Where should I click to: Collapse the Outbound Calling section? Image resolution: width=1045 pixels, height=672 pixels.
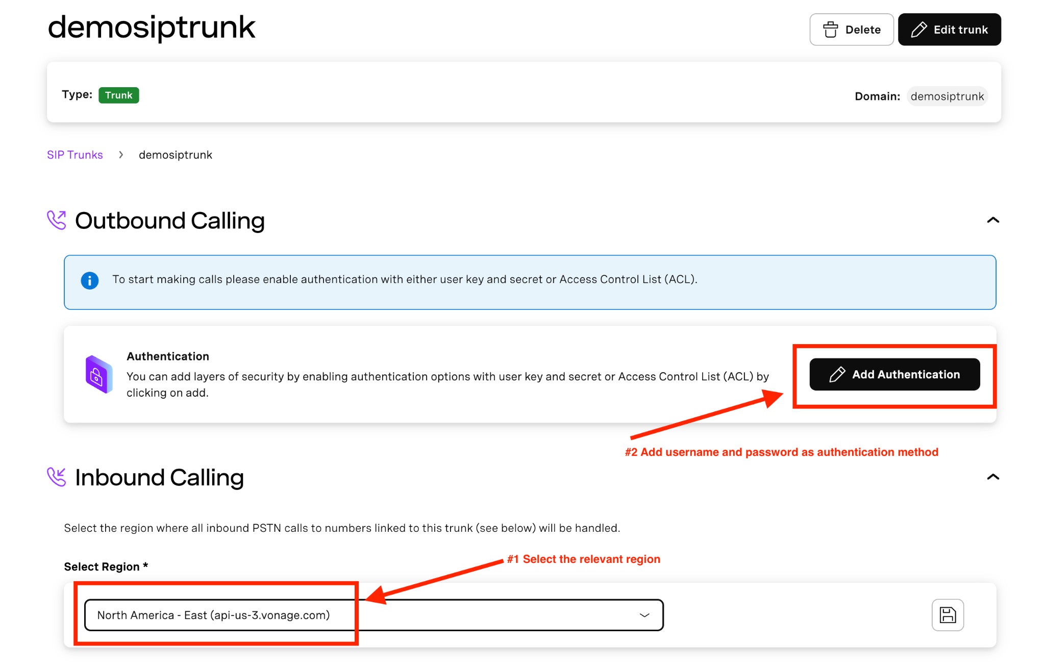click(992, 220)
